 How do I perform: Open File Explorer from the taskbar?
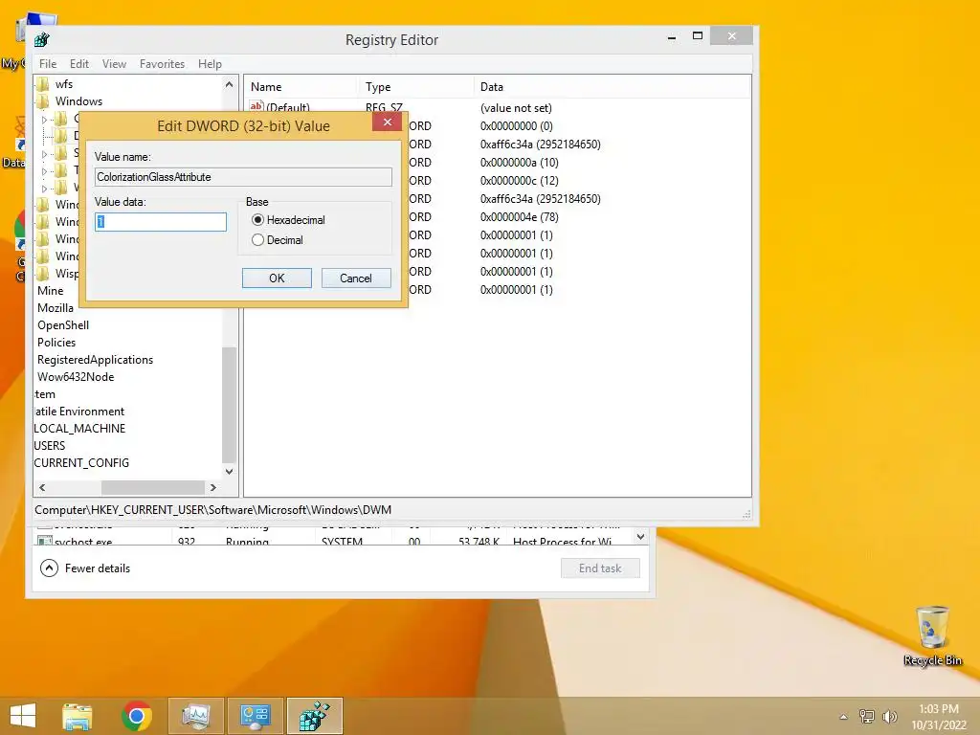[x=78, y=716]
